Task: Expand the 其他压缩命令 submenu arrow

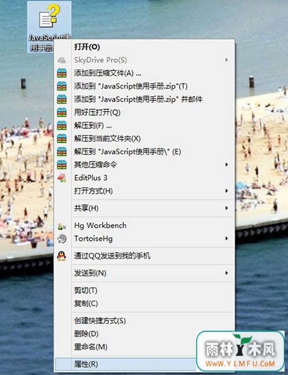Action: (x=227, y=164)
